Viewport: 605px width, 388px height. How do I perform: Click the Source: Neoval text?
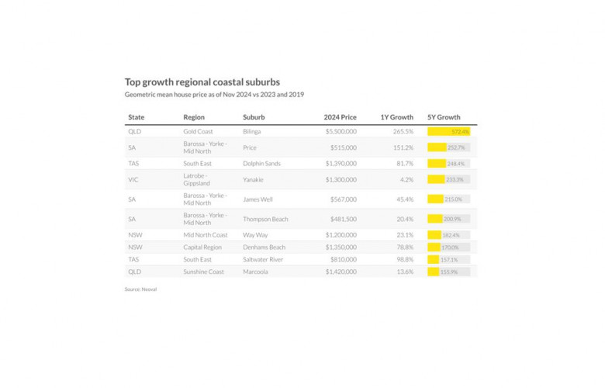tap(140, 289)
